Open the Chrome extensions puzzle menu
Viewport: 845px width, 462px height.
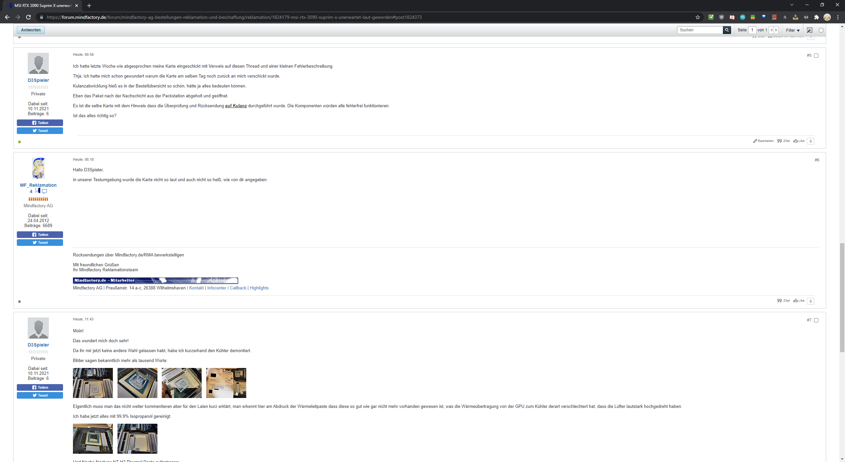(817, 17)
